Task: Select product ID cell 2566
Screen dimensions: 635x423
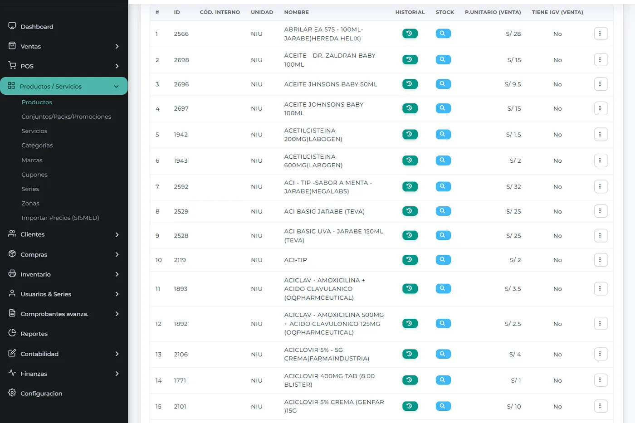Action: (x=181, y=34)
